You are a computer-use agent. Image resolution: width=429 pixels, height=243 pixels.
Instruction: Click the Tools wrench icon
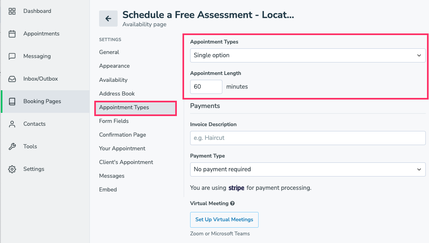[x=12, y=146]
